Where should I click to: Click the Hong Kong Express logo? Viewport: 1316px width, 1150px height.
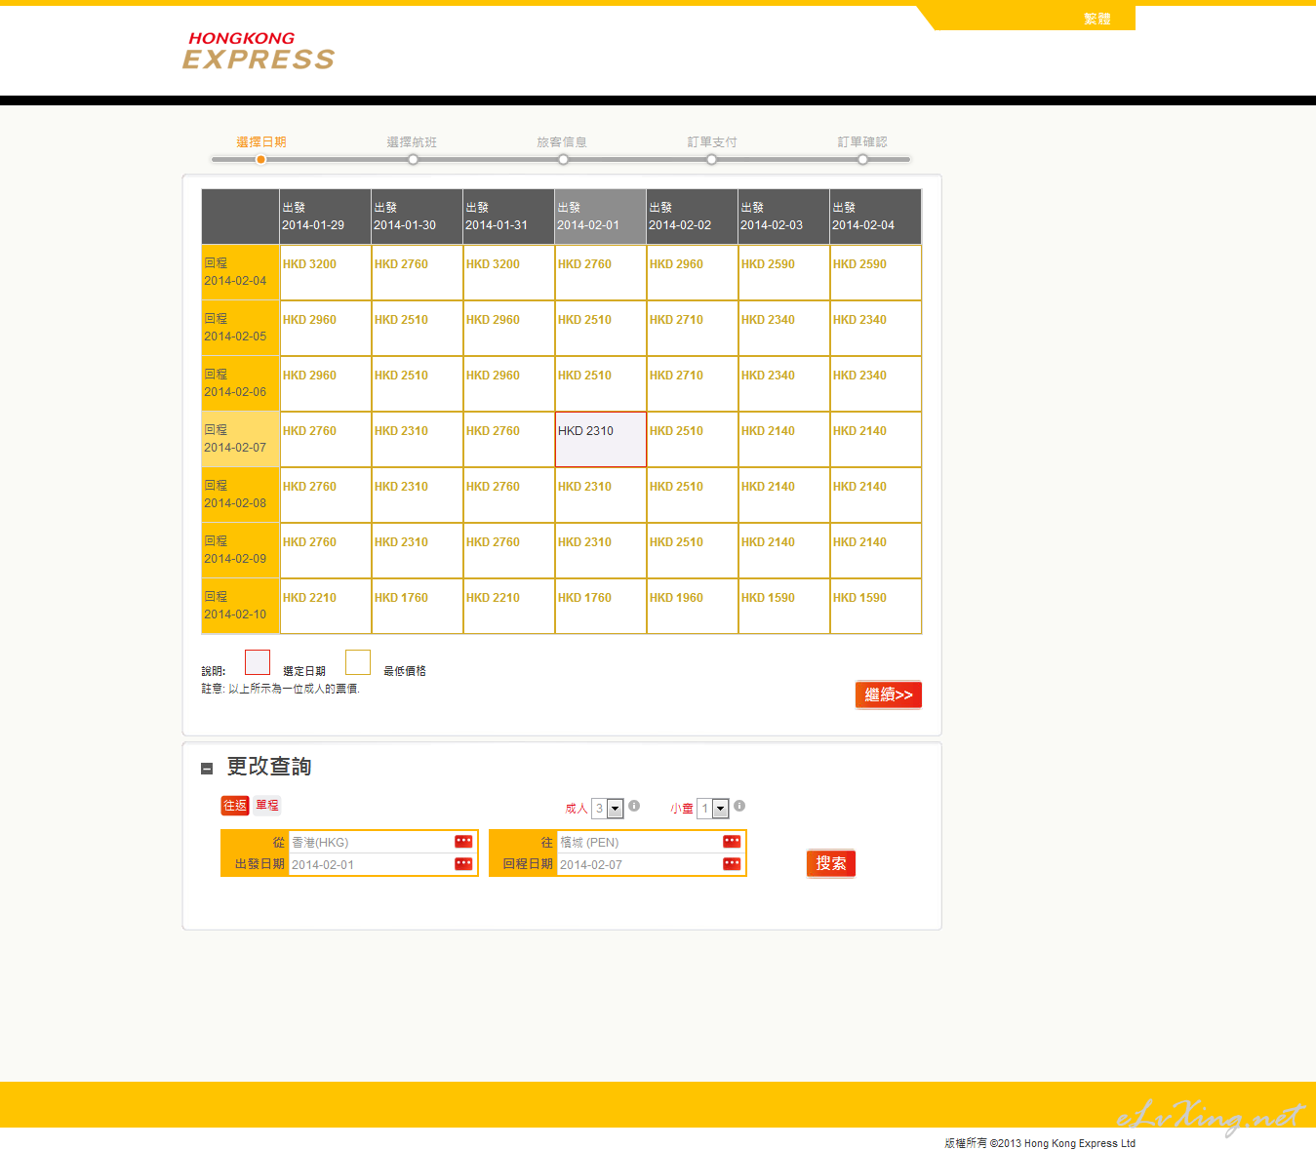pyautogui.click(x=259, y=51)
